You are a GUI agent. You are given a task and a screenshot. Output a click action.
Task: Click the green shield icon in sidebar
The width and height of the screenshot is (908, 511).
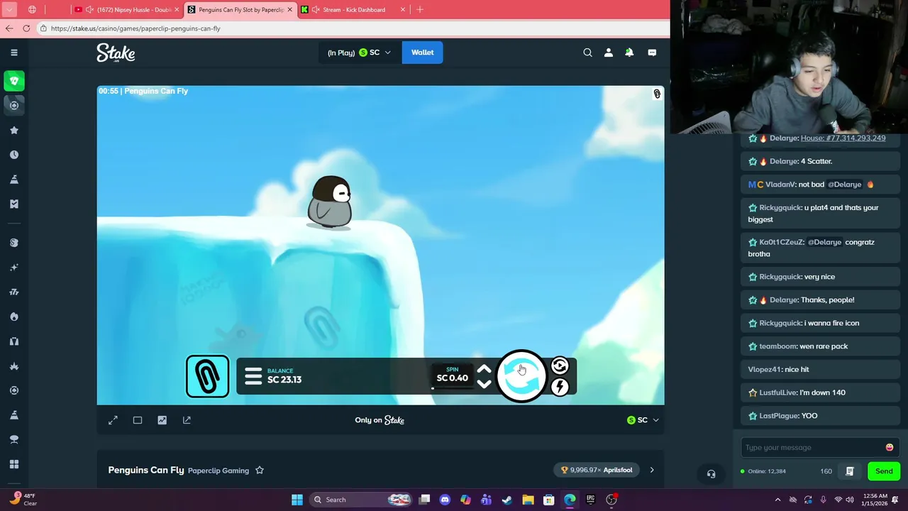13,81
